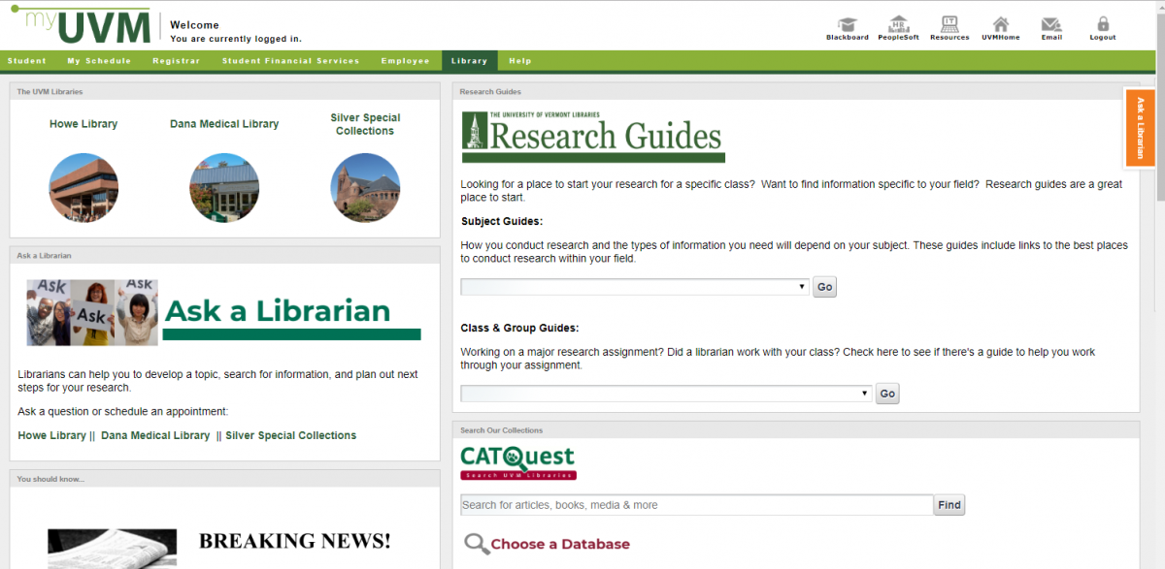Open the Dana Medical Library heading link
Screen dimensions: 1165x569
point(224,124)
